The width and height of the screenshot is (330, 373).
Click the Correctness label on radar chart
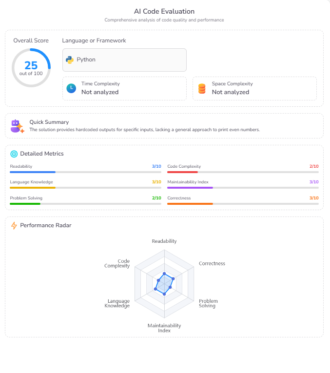pyautogui.click(x=212, y=264)
